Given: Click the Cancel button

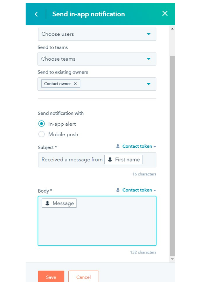Looking at the screenshot, I should click(83, 277).
